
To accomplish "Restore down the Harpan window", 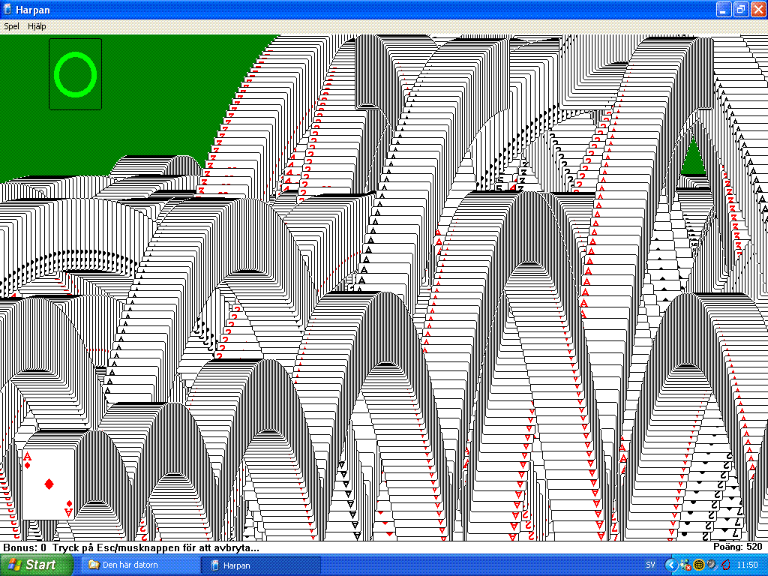I will pos(740,9).
